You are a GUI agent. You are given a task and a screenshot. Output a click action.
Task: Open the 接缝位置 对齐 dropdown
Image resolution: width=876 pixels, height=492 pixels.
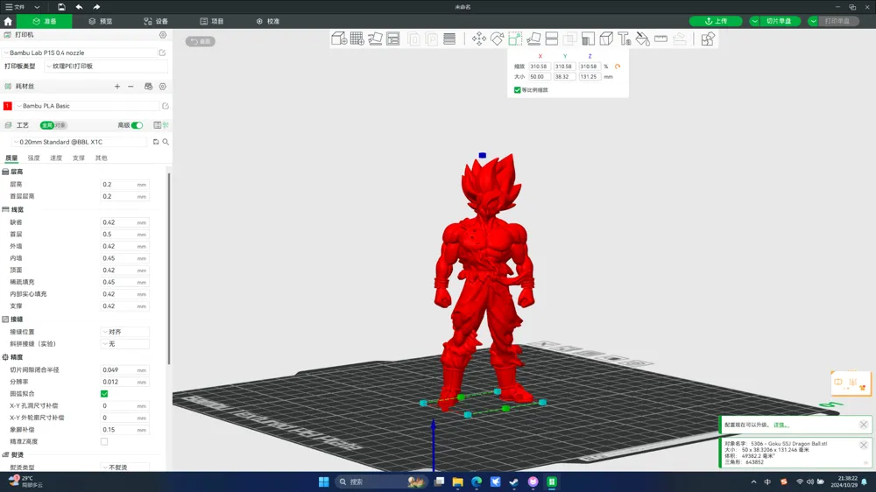point(125,332)
